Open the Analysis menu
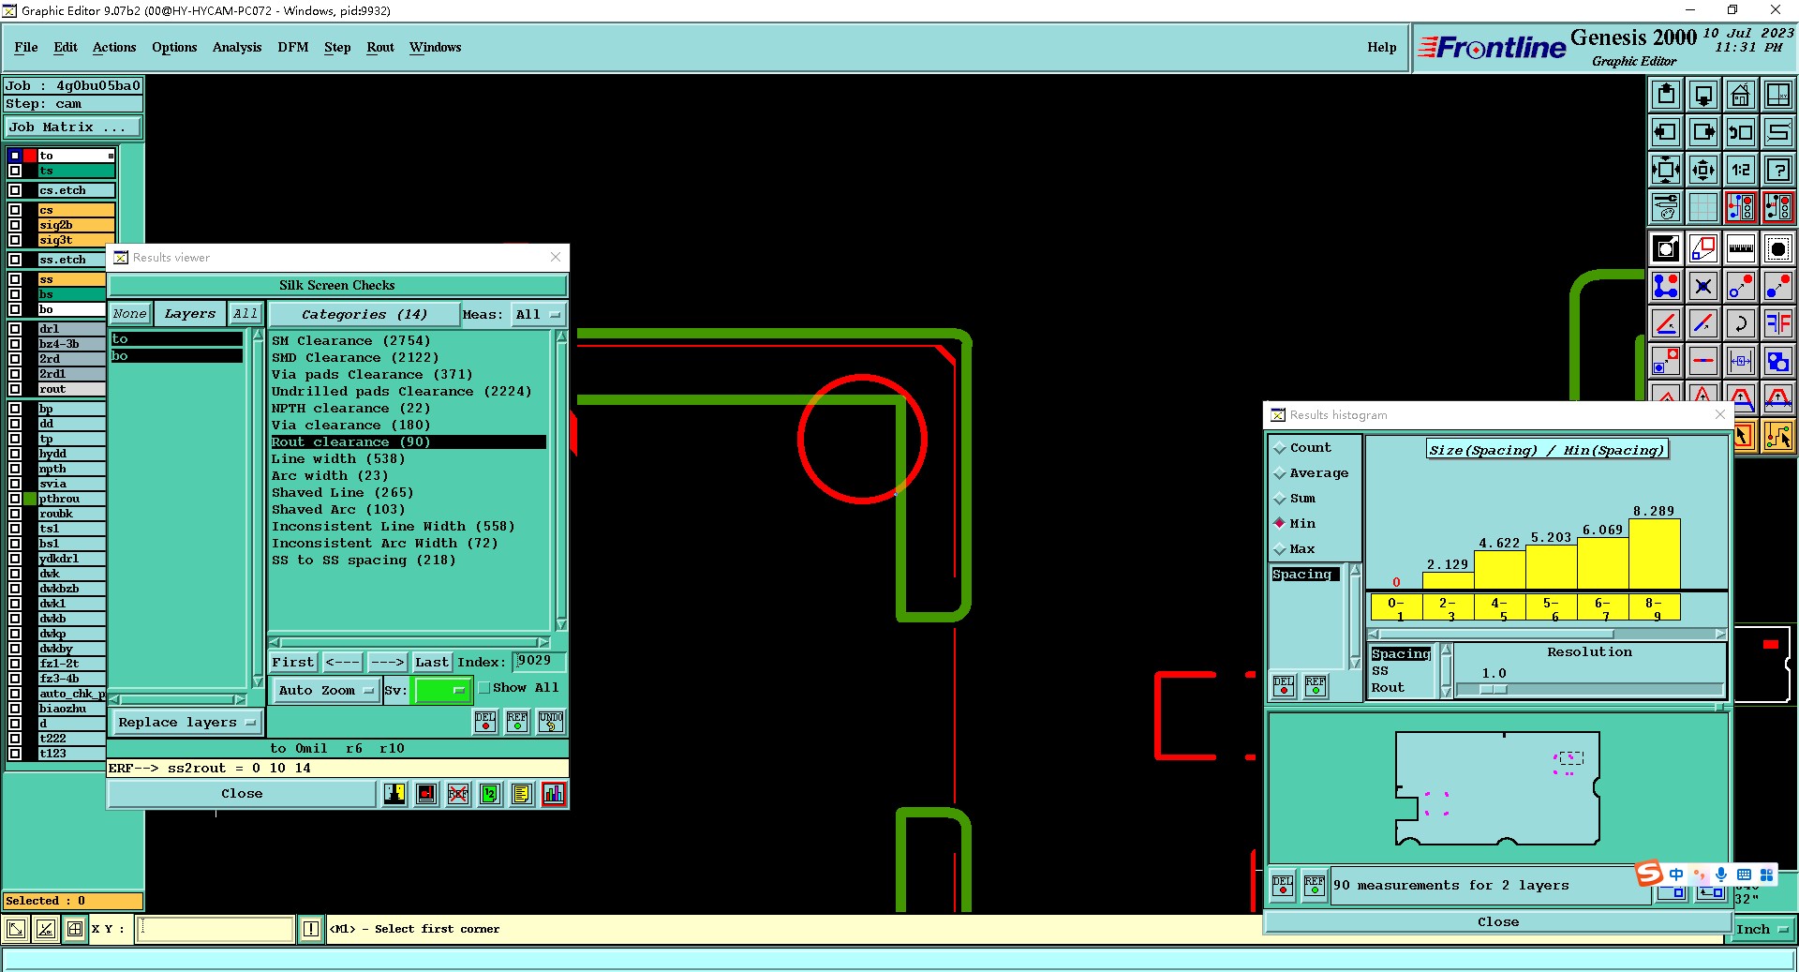Screen dimensions: 1799x972 coord(237,48)
